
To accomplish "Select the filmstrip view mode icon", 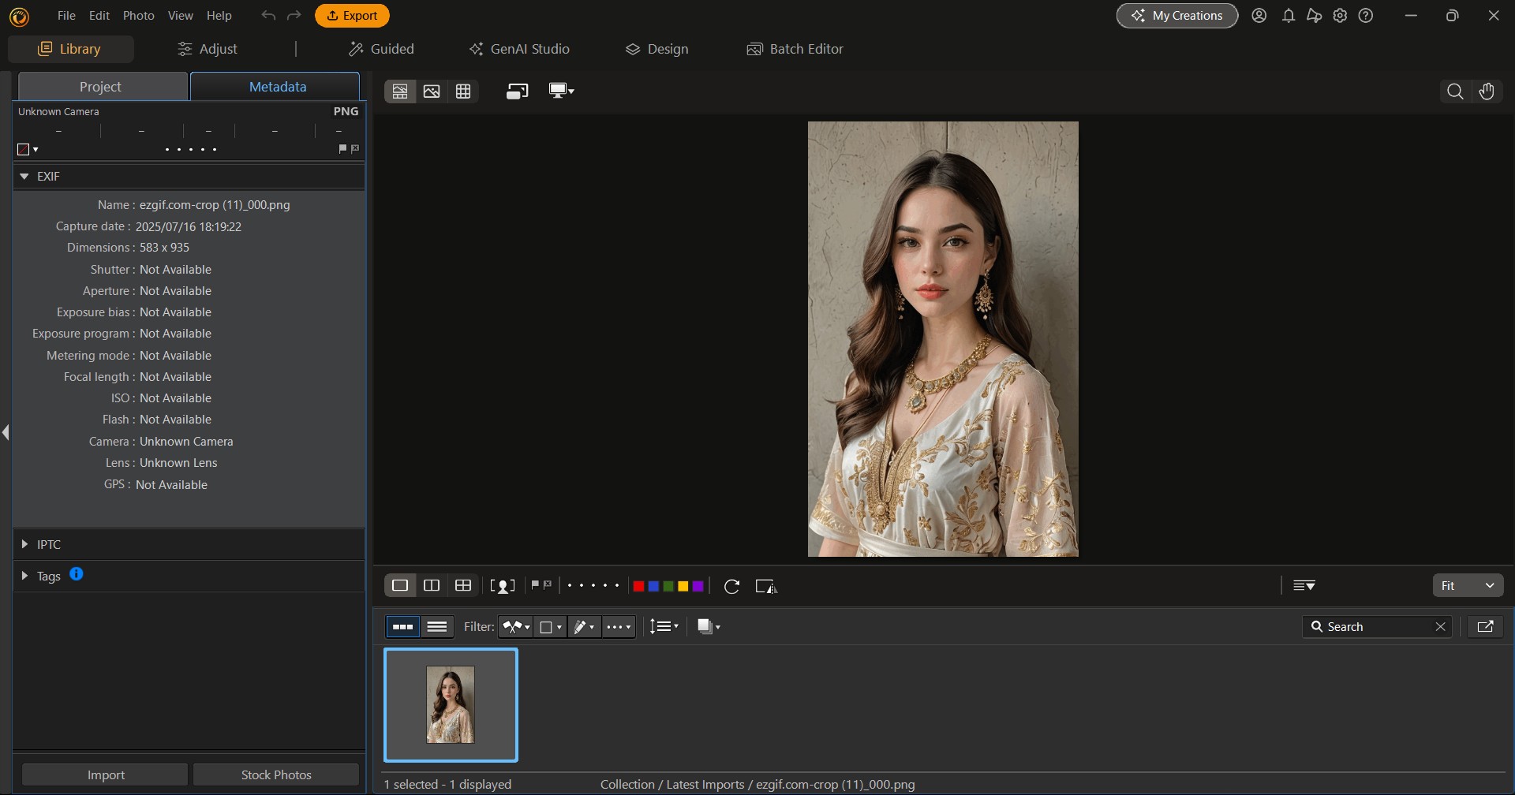I will coord(400,91).
